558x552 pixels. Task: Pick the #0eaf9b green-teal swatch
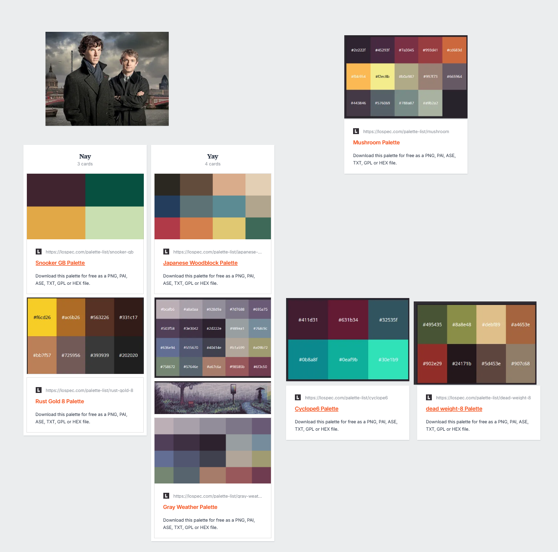[x=348, y=359]
